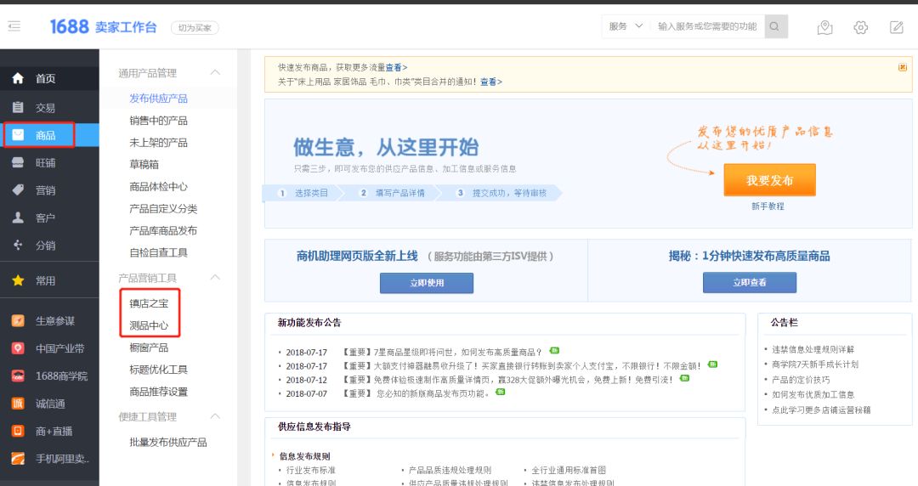
Task: Click the search magnifier button
Action: 775,26
